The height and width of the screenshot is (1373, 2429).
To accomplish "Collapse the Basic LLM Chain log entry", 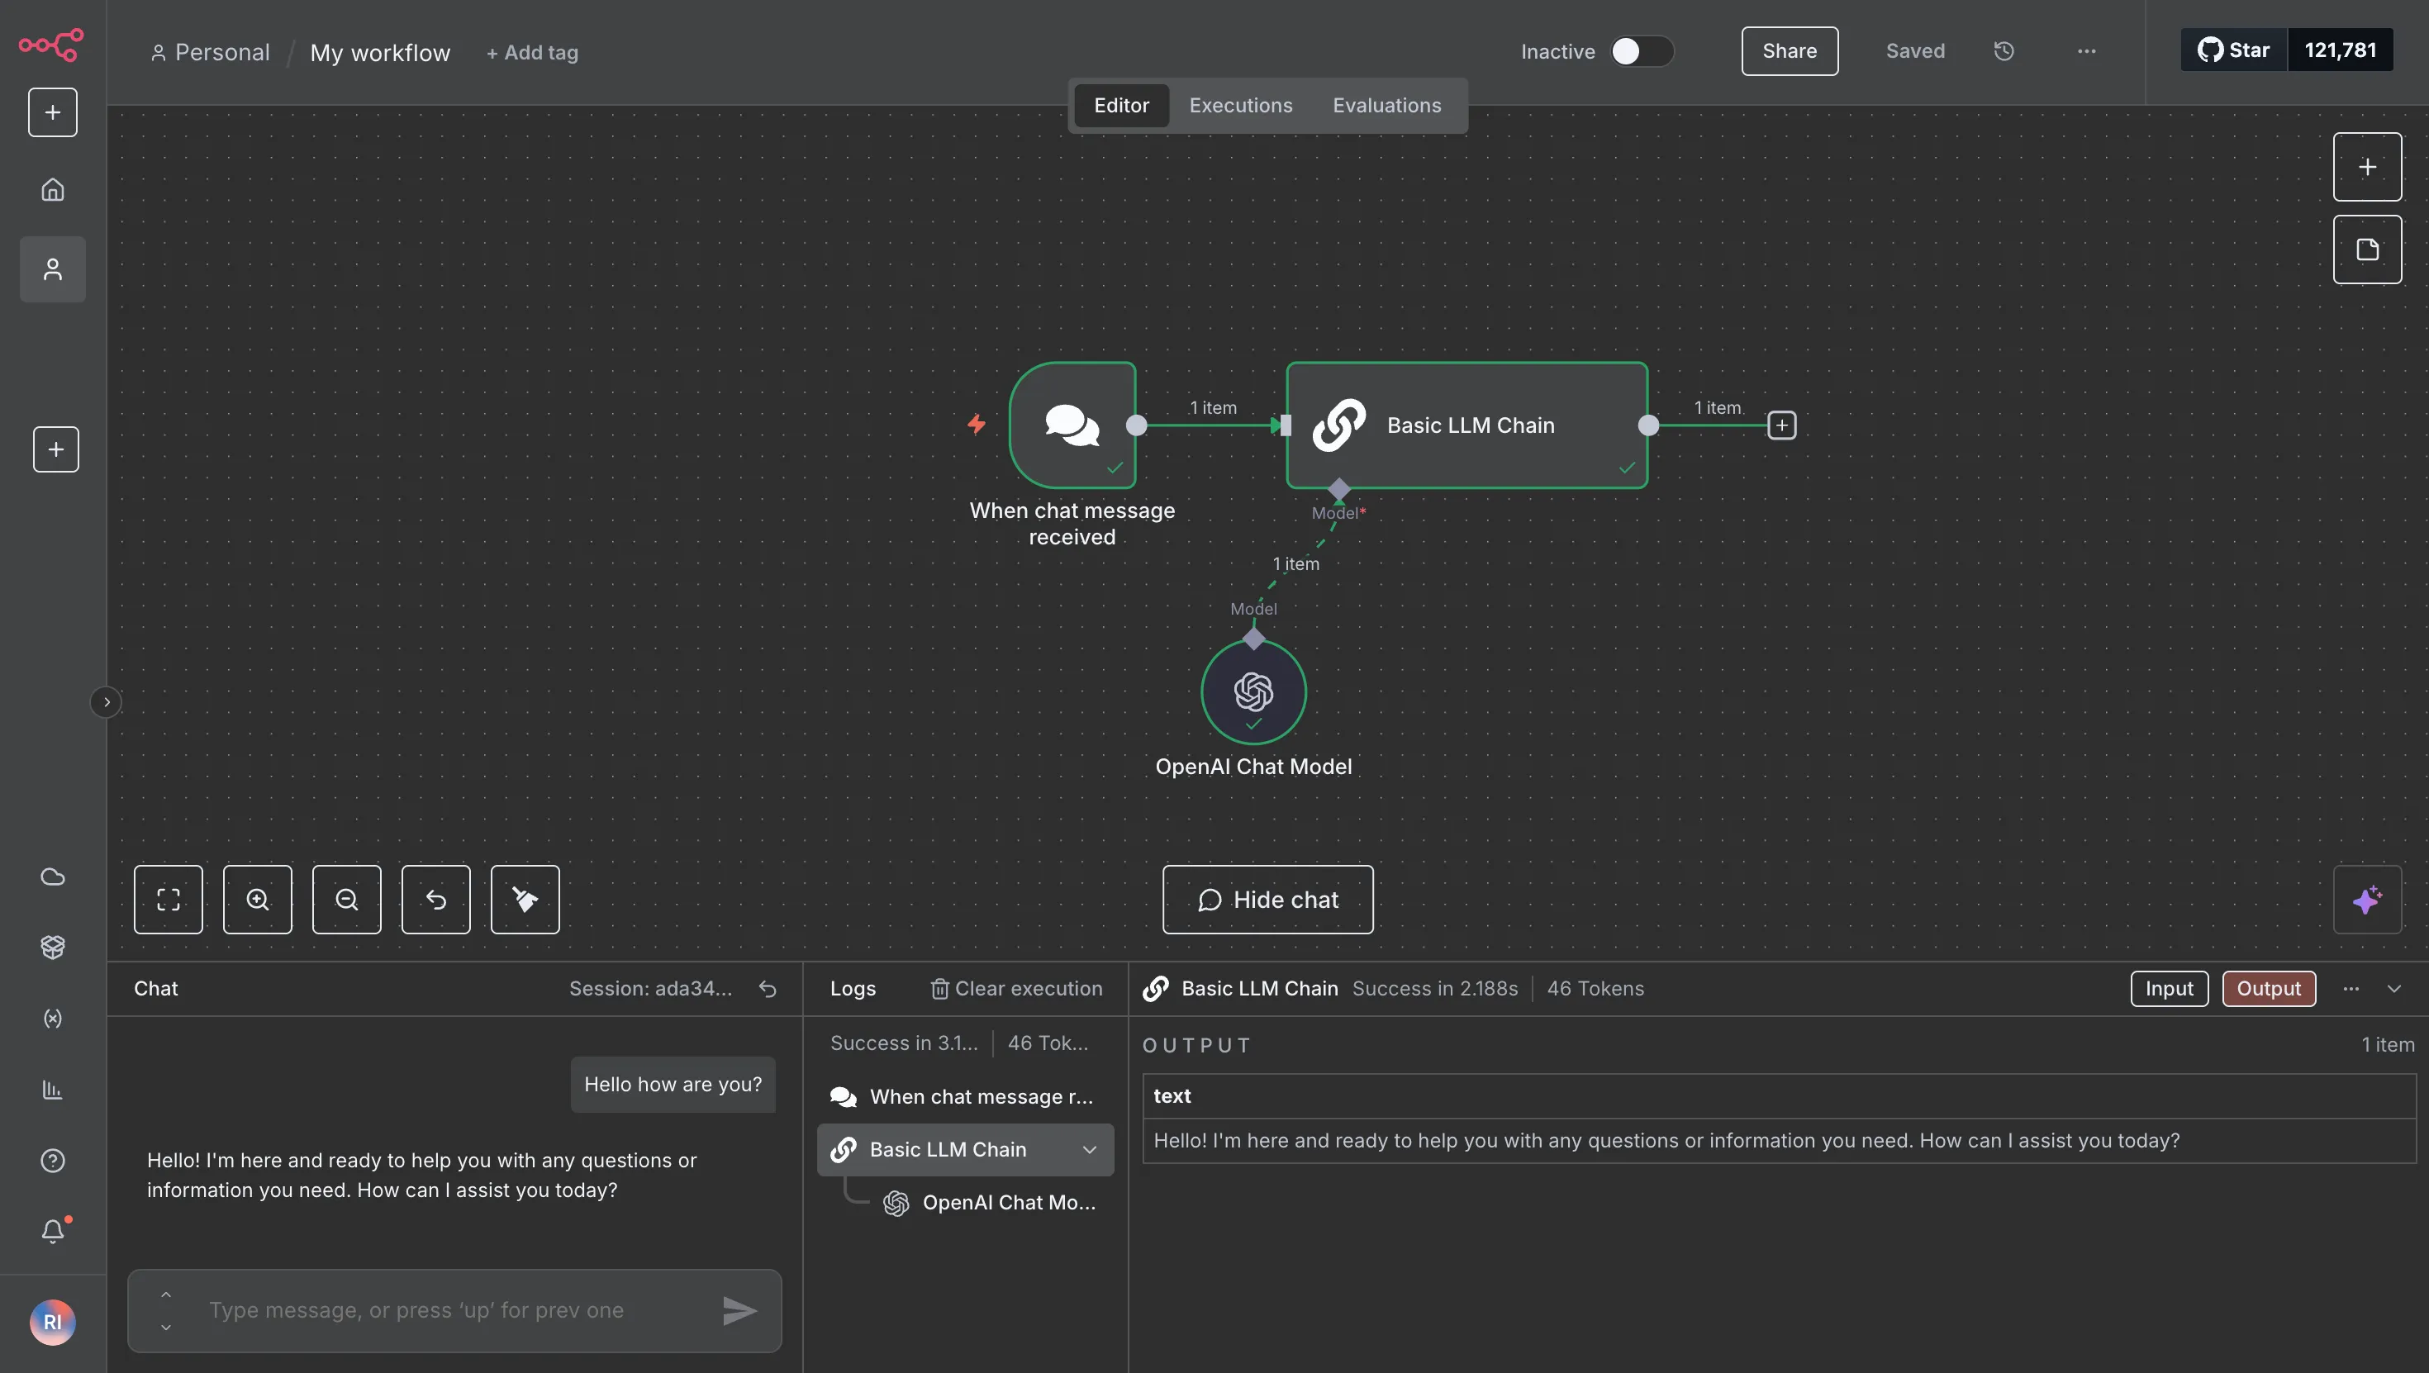I will click(1089, 1149).
